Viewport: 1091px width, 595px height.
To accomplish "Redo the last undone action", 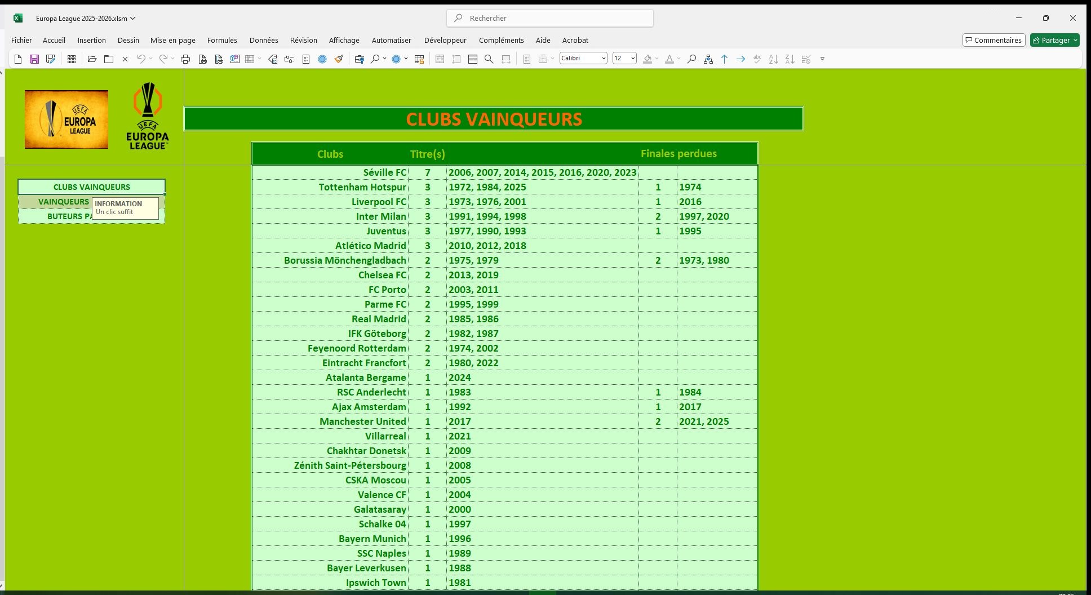I will coord(163,59).
